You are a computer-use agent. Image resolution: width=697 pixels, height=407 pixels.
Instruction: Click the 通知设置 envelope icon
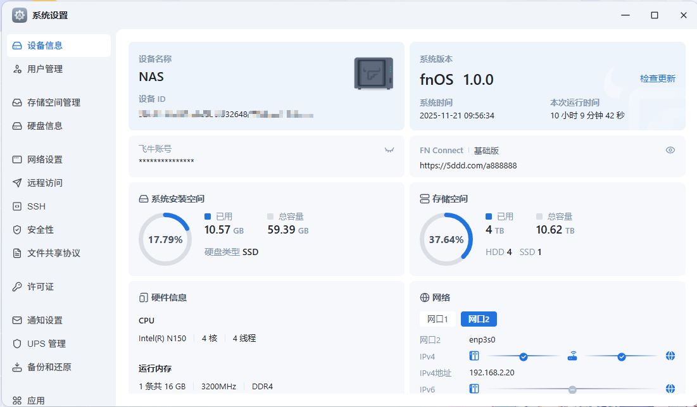click(x=18, y=320)
